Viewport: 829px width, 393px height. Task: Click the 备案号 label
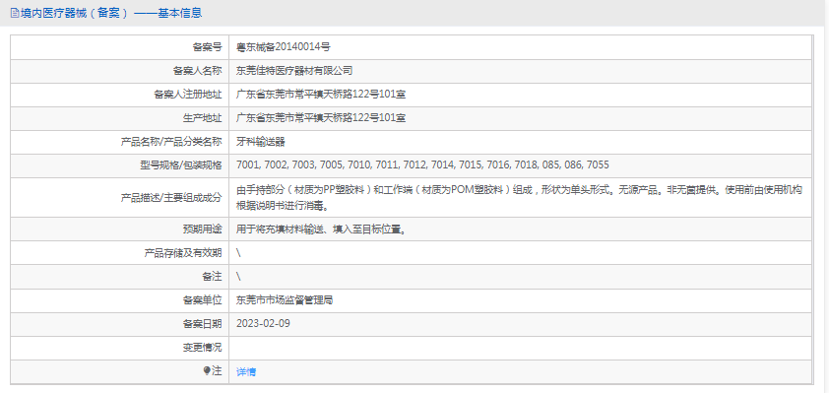[207, 47]
